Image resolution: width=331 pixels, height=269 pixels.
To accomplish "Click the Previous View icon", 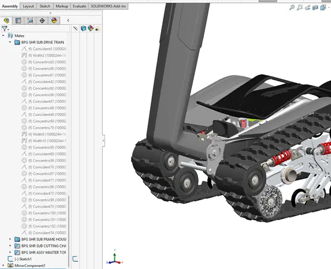I will click(307, 8).
